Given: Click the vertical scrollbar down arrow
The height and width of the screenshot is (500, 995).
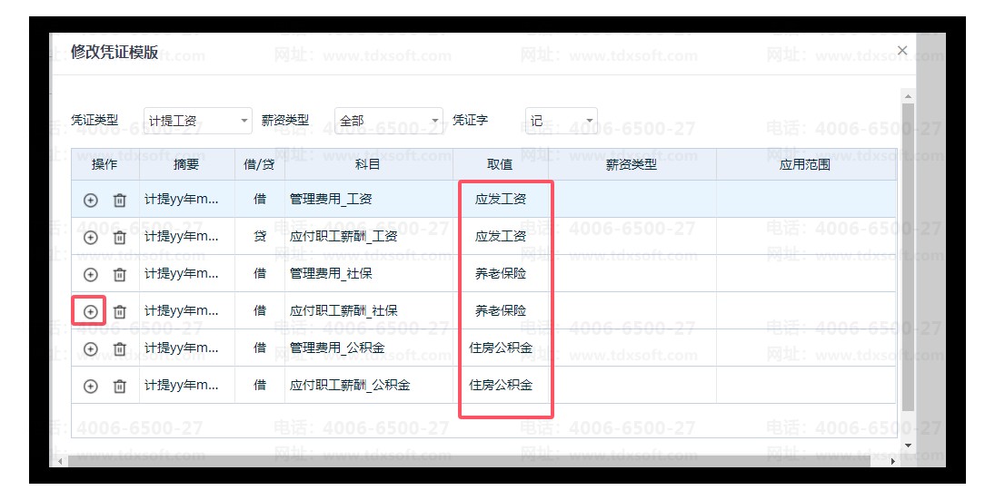Looking at the screenshot, I should pyautogui.click(x=908, y=446).
